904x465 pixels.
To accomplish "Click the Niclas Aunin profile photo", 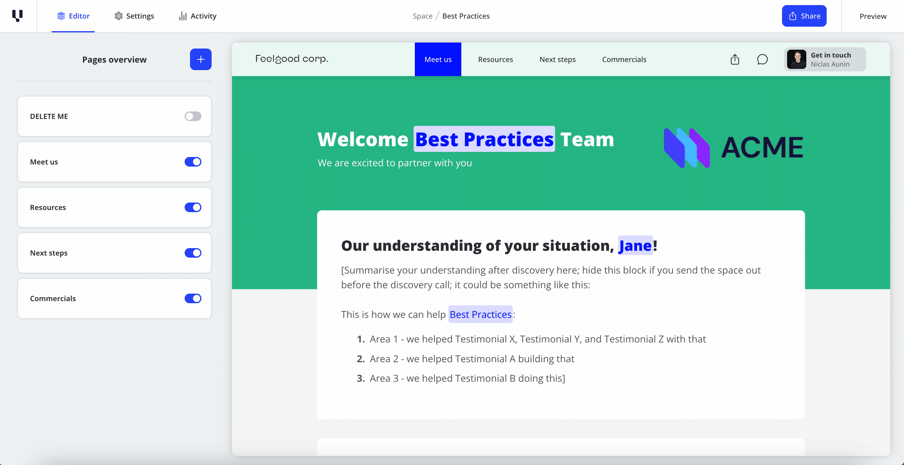I will (796, 59).
